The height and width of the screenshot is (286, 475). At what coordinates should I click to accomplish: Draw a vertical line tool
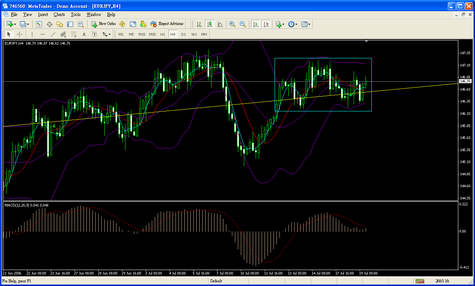[x=32, y=34]
